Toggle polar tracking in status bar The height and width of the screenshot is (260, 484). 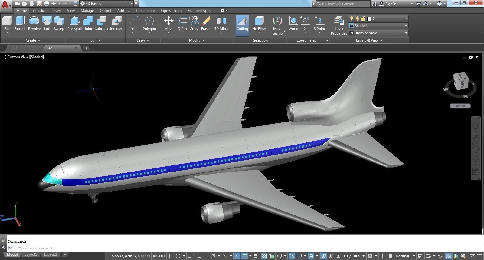[x=213, y=256]
